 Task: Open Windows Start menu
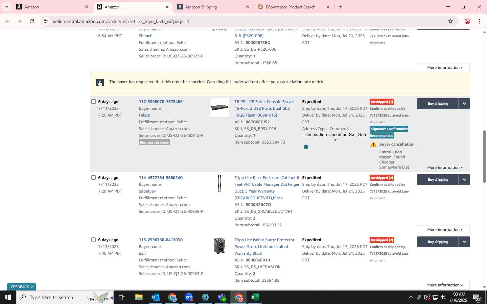pos(8,297)
